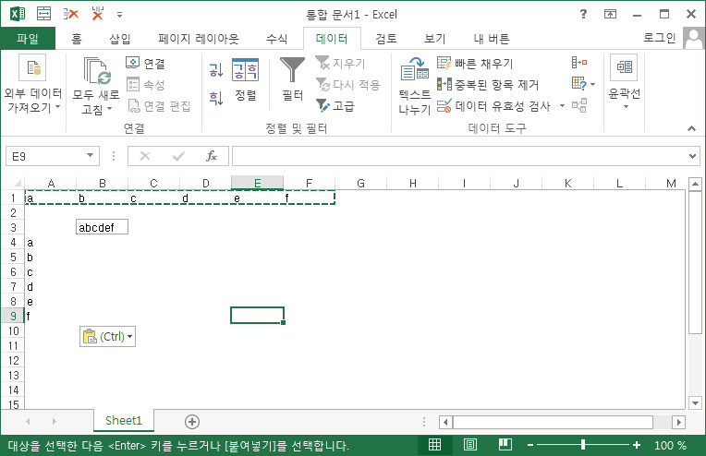Toggle the 필터 funnel filter

pos(292,78)
